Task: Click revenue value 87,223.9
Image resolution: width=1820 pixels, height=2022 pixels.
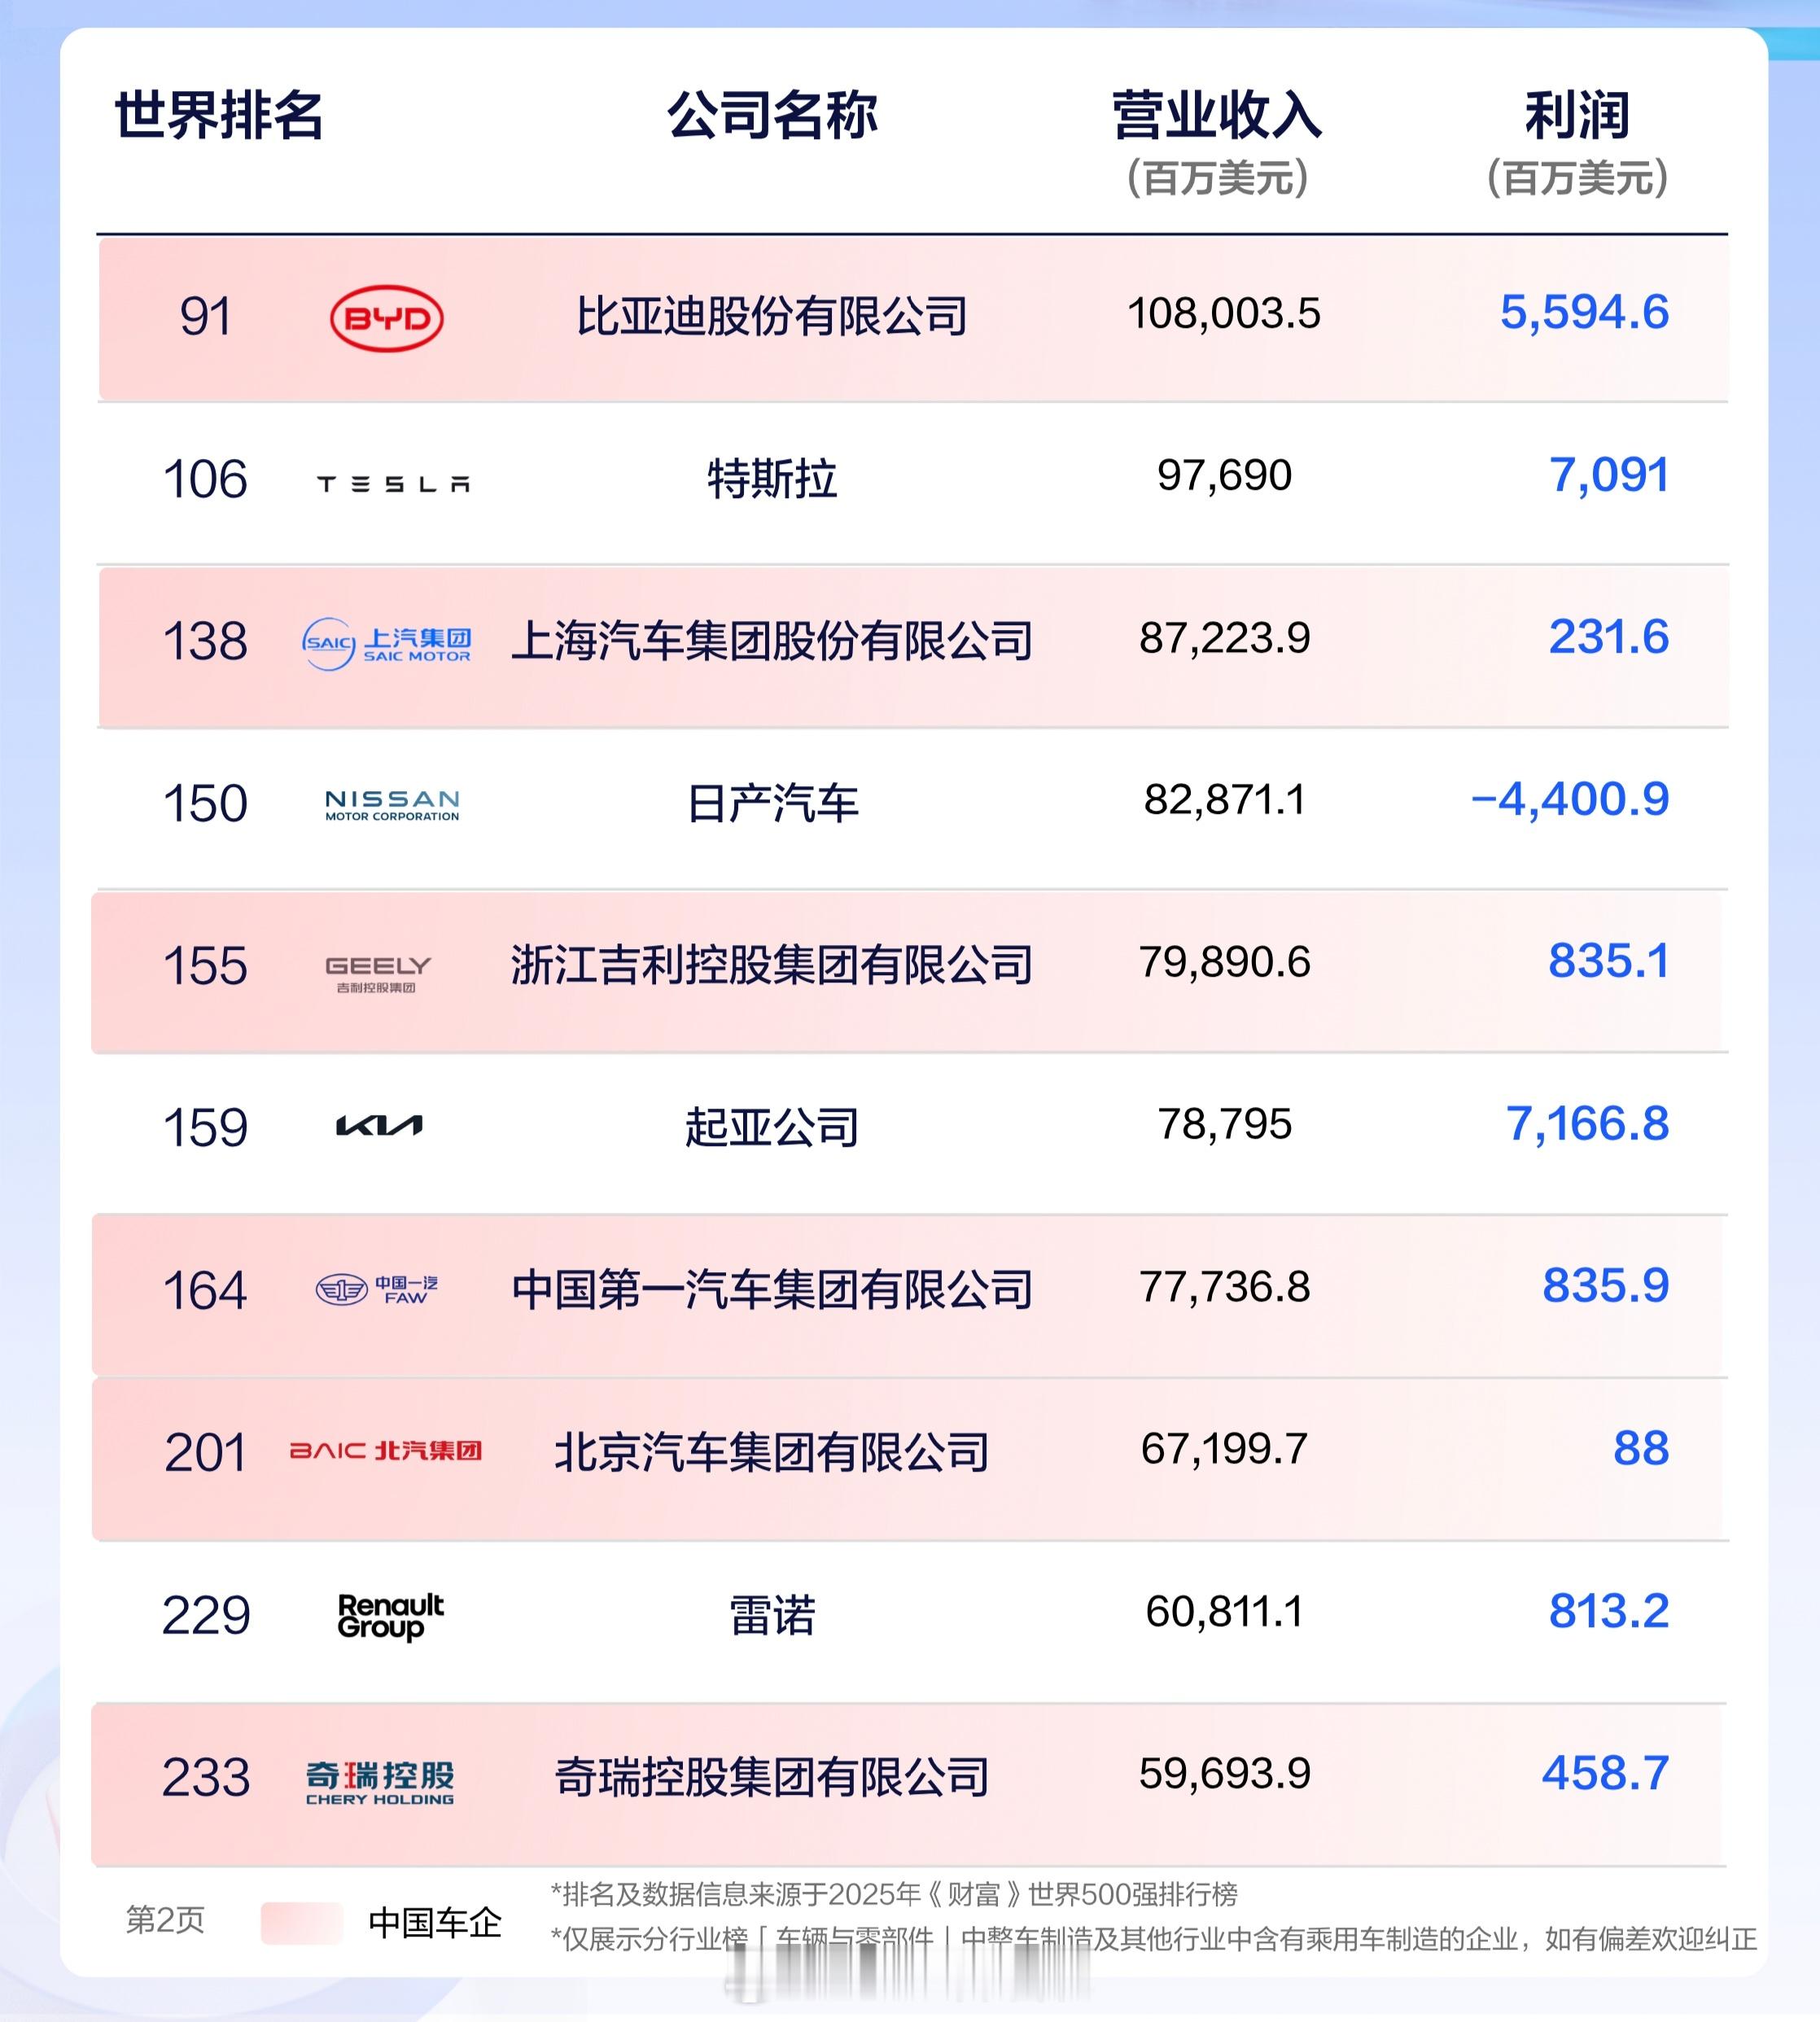Action: click(x=1224, y=638)
